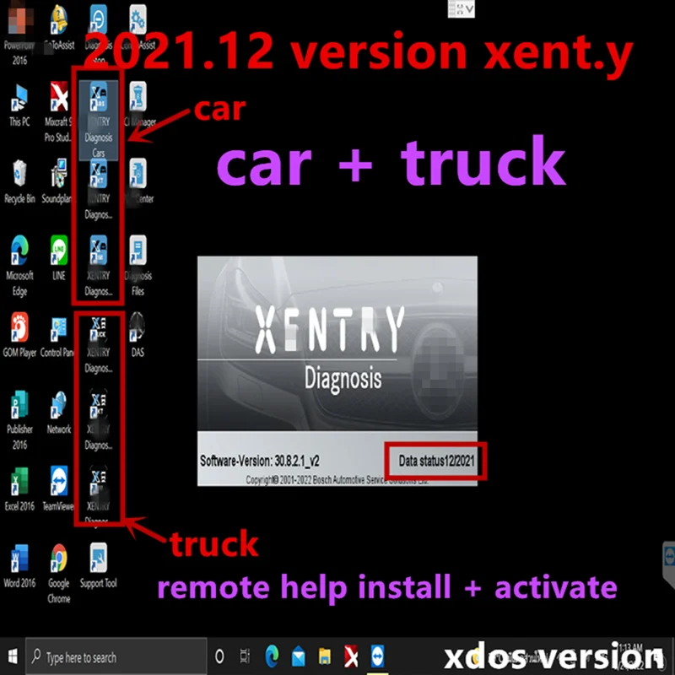The image size is (675, 675).
Task: Open the Network desktop icon
Action: (59, 413)
